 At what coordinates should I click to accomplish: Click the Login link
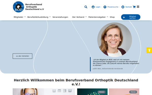coord(98,7)
